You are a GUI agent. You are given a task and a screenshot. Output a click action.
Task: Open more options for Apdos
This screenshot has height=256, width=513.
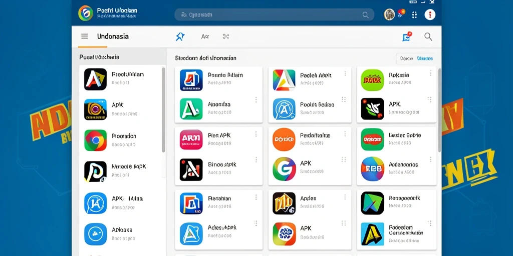click(345, 197)
